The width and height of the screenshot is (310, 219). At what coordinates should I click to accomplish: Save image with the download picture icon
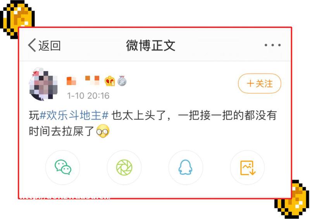pyautogui.click(x=247, y=167)
